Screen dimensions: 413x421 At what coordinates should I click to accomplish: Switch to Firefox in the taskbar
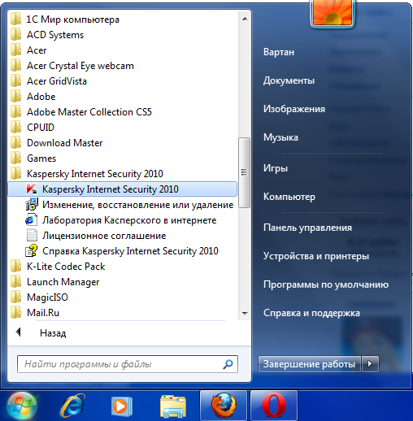[x=224, y=406]
